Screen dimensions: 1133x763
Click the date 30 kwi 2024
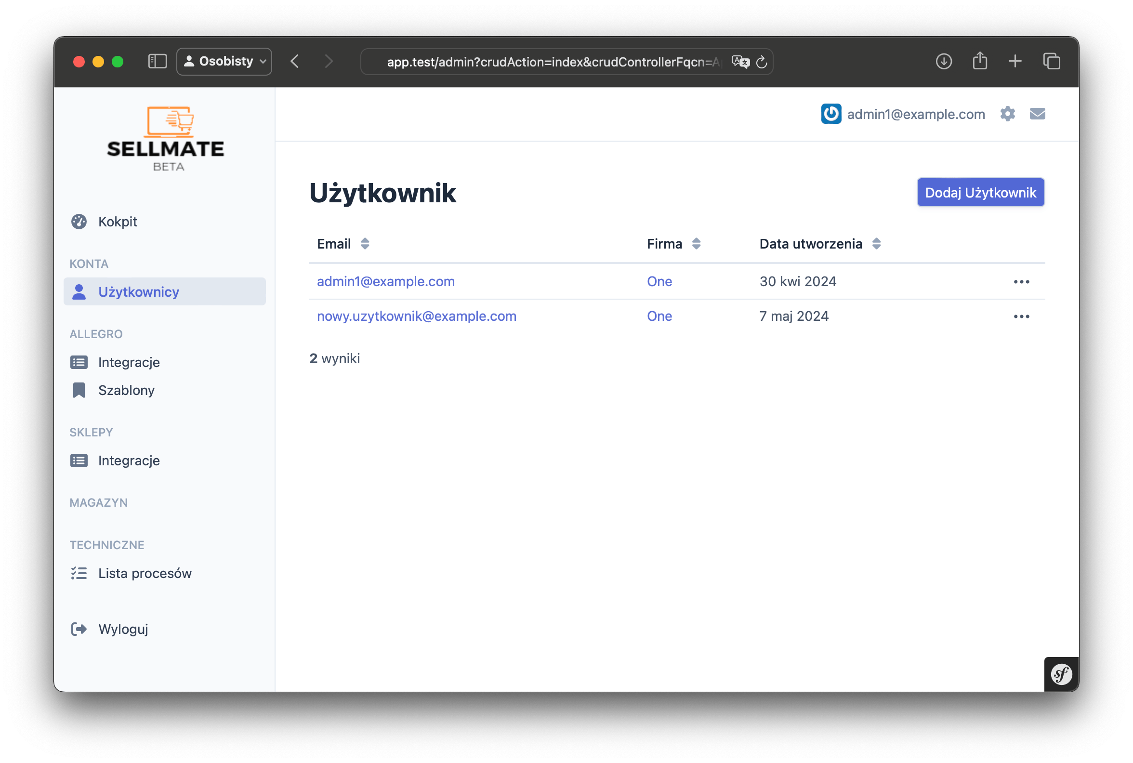(798, 281)
